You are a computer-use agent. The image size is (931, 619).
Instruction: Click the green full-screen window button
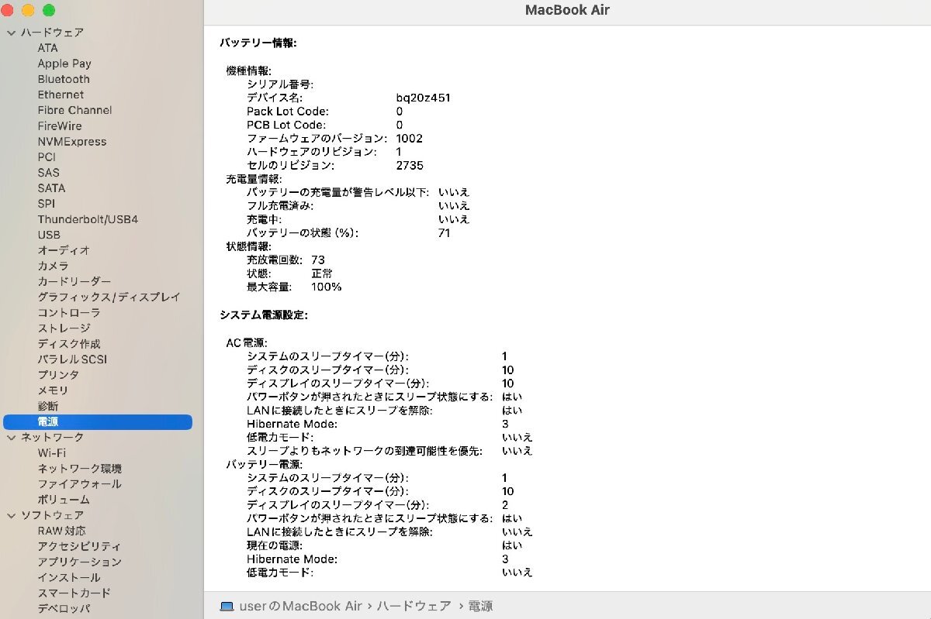[x=48, y=10]
